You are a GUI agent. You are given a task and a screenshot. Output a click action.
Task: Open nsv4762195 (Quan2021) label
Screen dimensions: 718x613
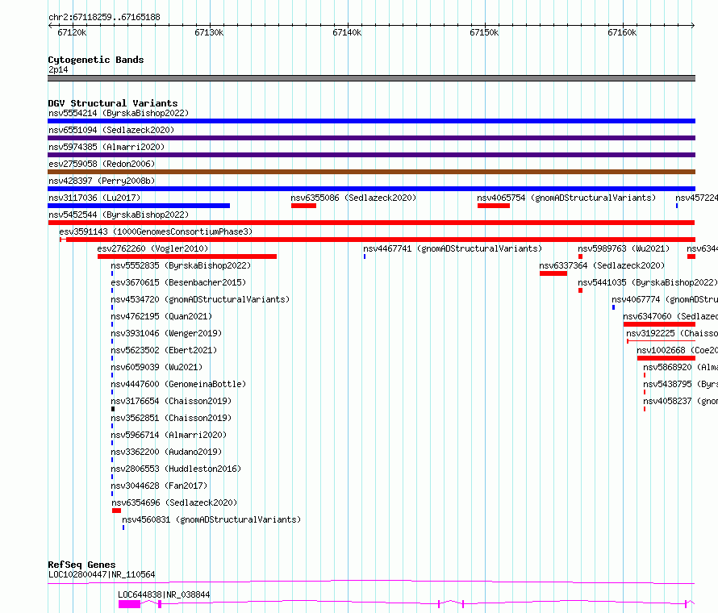(161, 316)
